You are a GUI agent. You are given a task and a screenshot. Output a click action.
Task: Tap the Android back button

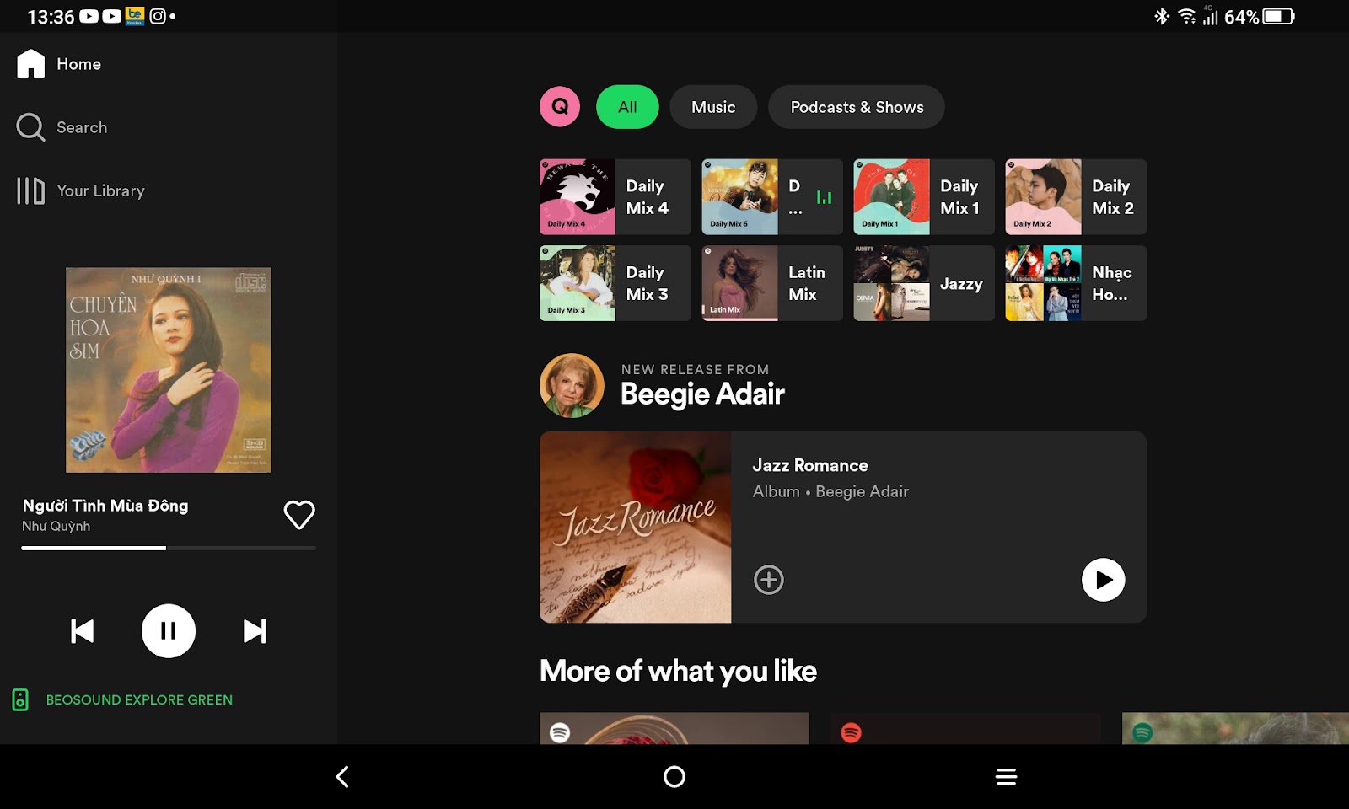point(342,776)
